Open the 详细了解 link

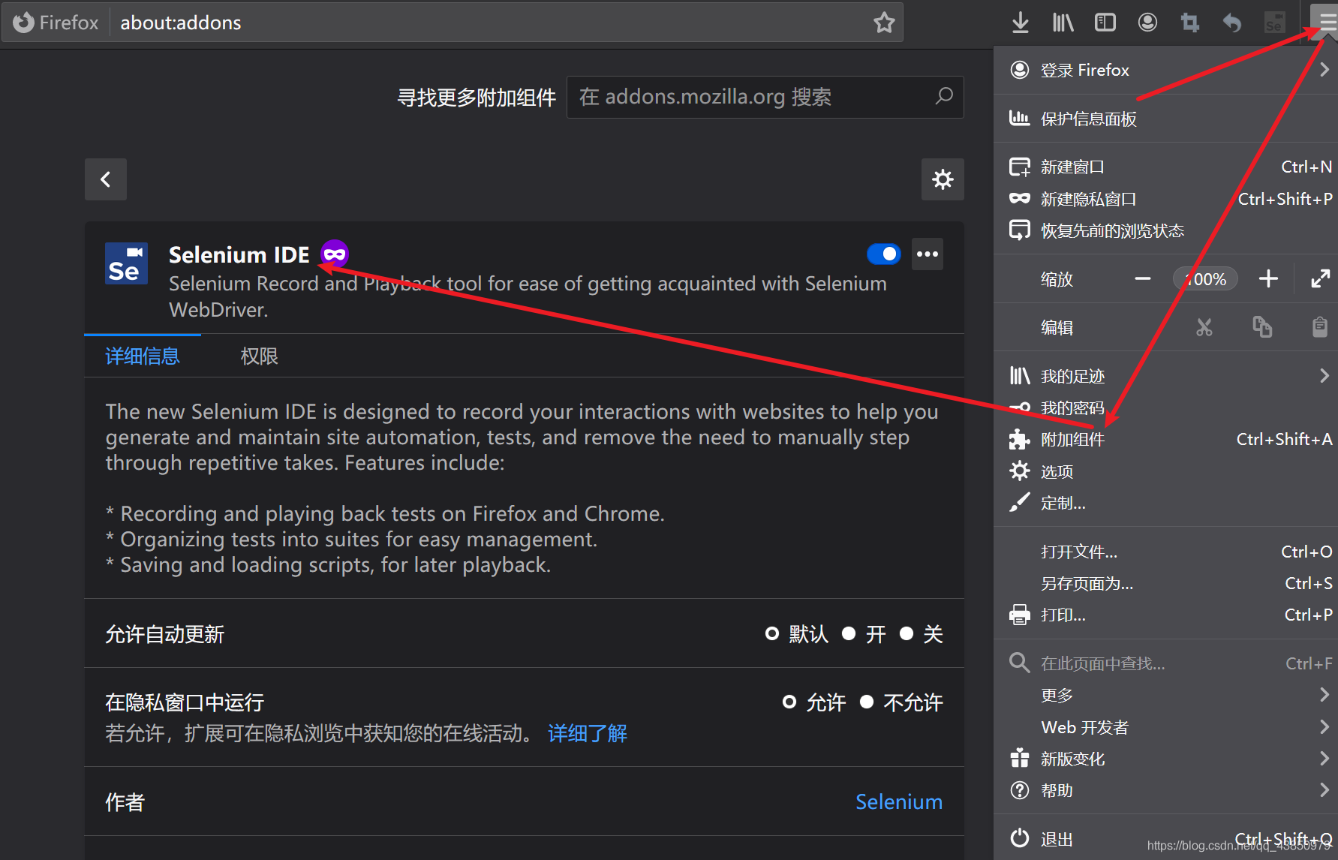tap(588, 733)
